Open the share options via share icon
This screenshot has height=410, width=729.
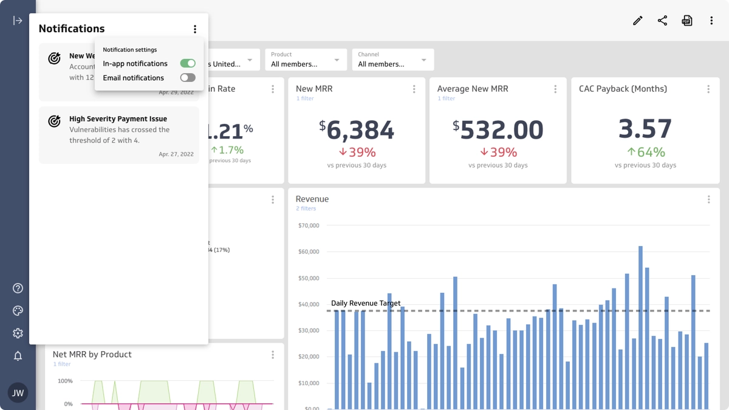pyautogui.click(x=662, y=20)
